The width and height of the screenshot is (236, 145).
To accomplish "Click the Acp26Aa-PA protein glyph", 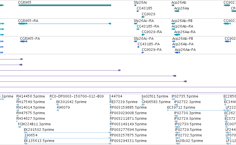I will tap(177, 52).
